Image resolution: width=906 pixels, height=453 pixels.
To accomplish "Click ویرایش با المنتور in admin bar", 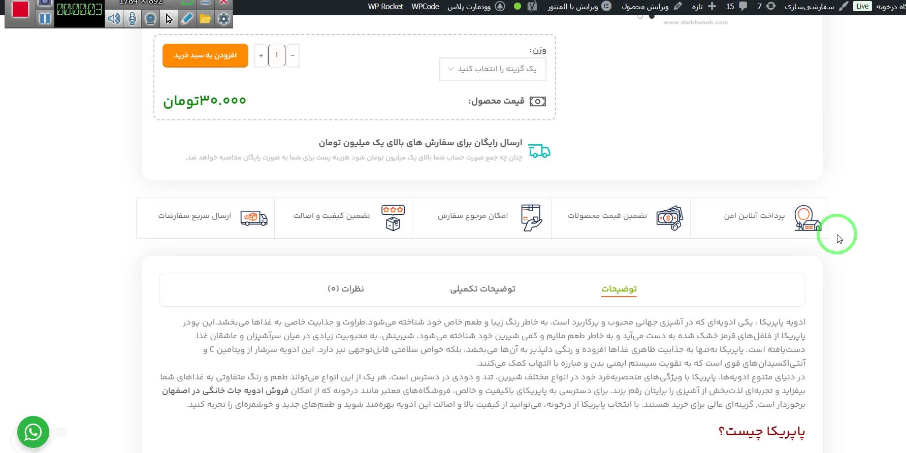I will coord(579,7).
